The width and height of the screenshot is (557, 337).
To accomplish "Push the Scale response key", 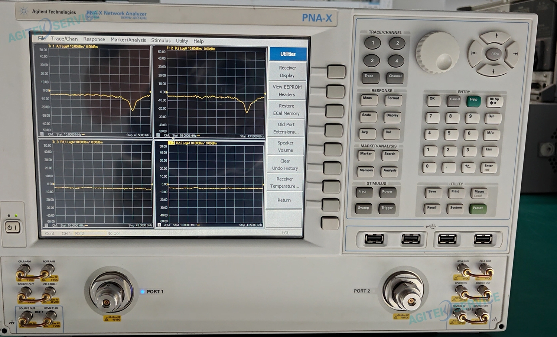I will coord(368,117).
